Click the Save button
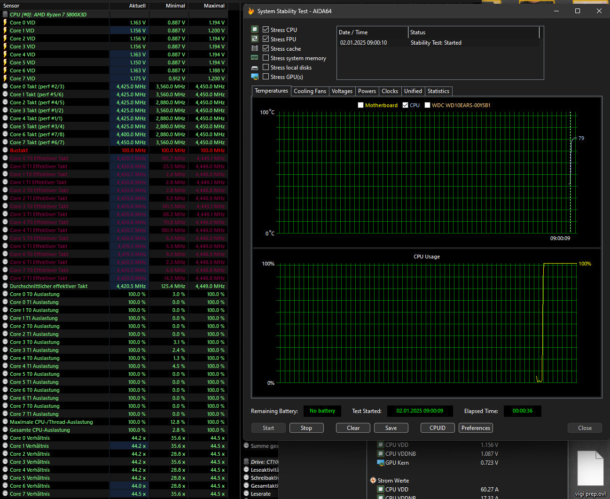The height and width of the screenshot is (499, 610). 391,428
